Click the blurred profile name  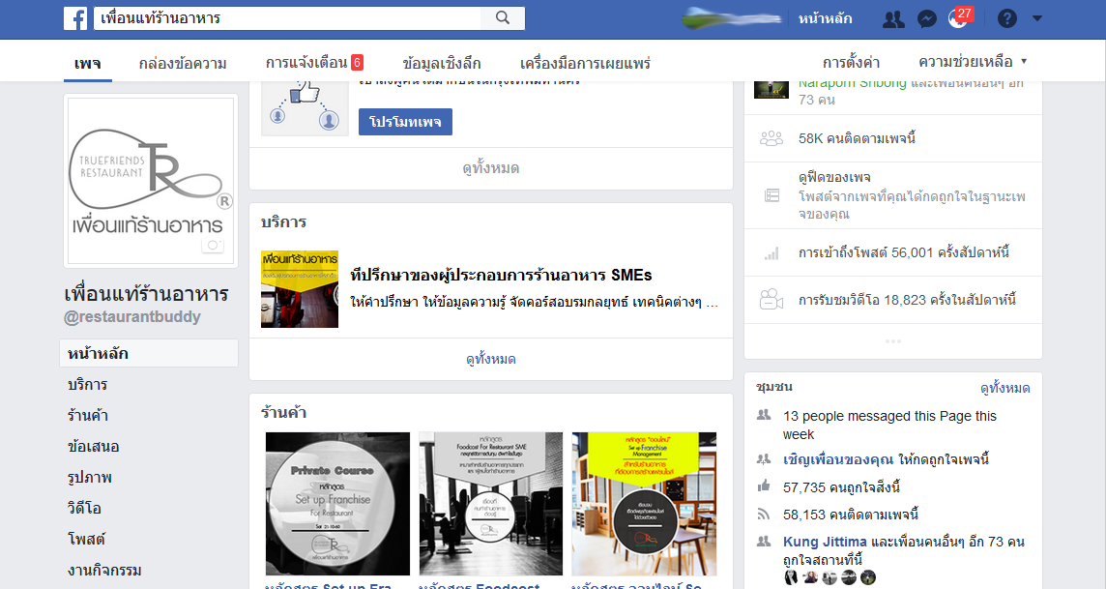[x=732, y=18]
